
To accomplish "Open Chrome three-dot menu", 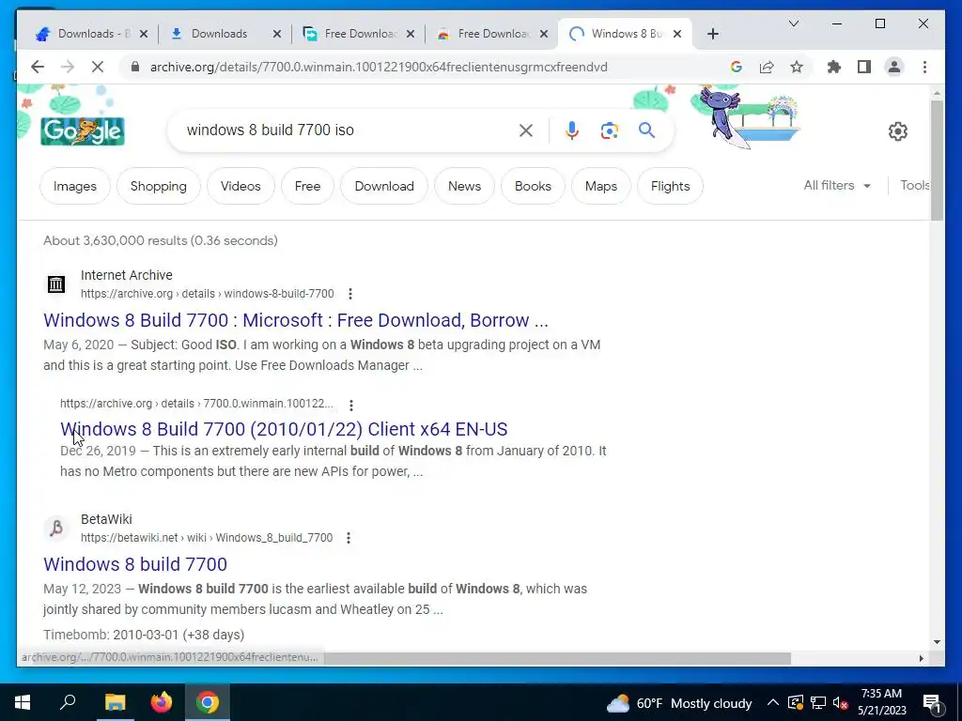I will point(924,67).
